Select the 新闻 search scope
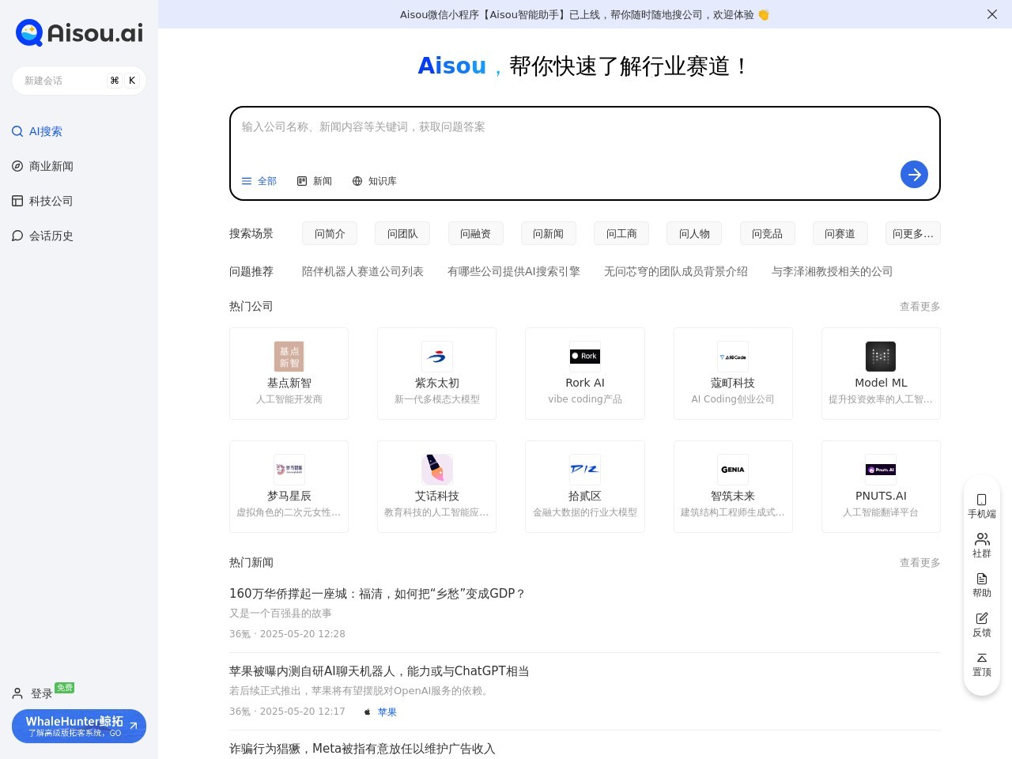 pyautogui.click(x=315, y=181)
